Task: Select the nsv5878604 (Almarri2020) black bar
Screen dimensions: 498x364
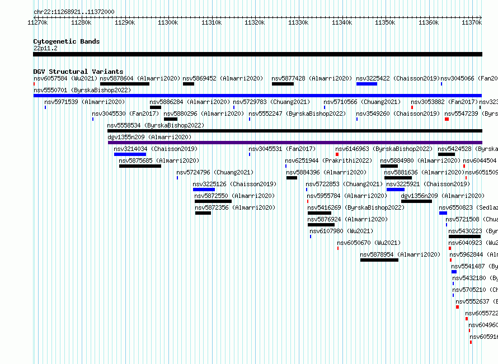Action: coord(124,84)
